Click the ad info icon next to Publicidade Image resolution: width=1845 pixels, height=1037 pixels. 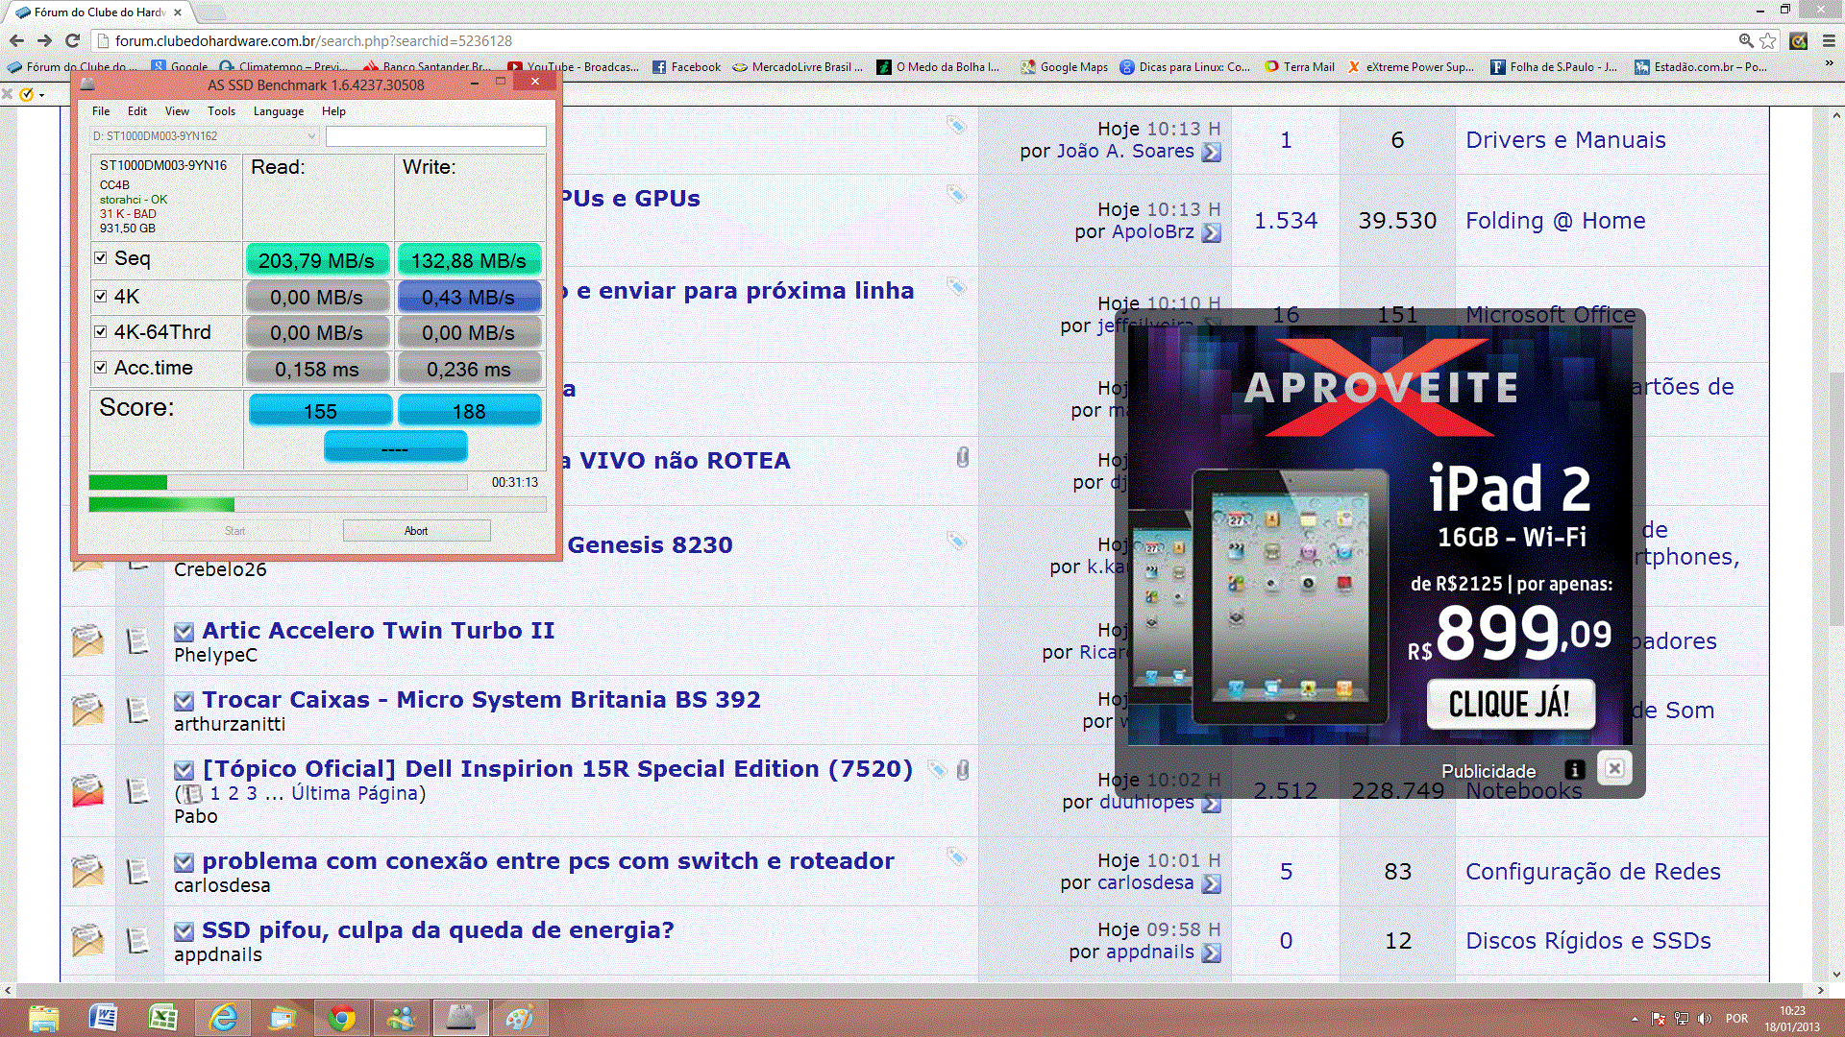1574,770
